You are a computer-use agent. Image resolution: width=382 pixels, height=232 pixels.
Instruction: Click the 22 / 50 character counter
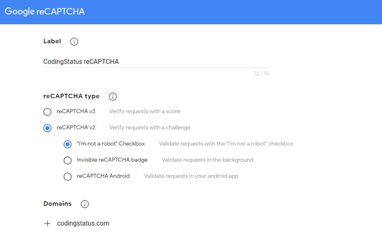(261, 74)
